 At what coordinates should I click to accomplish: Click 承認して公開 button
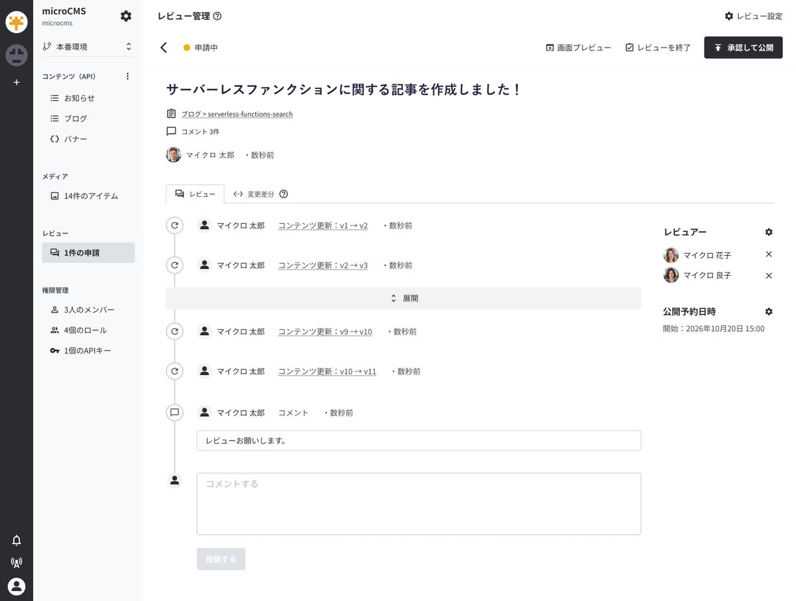(x=743, y=48)
